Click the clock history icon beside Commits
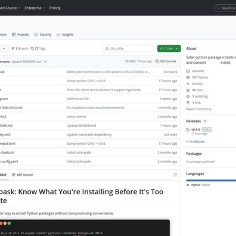236x236 pixels. click(x=157, y=61)
